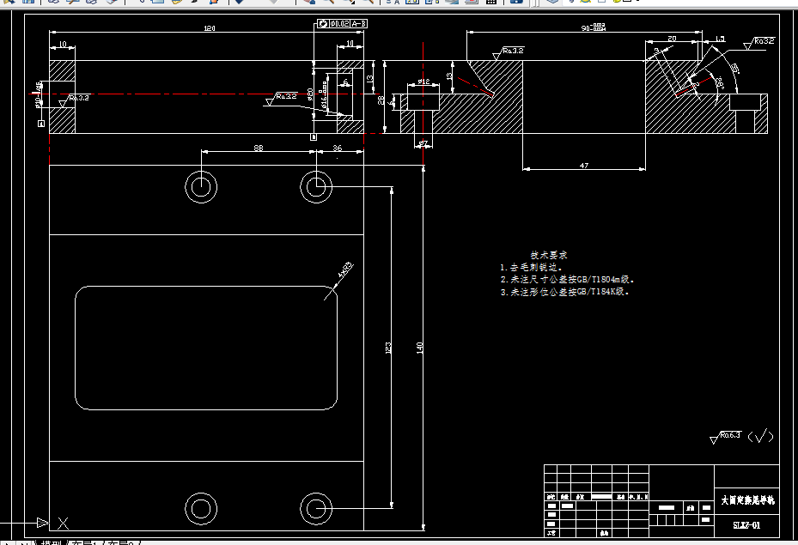
Task: Click the 140 overall height dimension
Action: 419,348
